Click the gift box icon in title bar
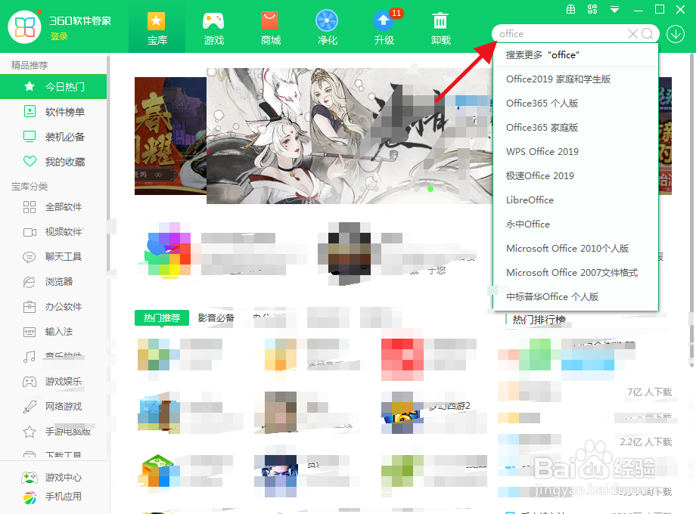The height and width of the screenshot is (514, 696). (571, 9)
